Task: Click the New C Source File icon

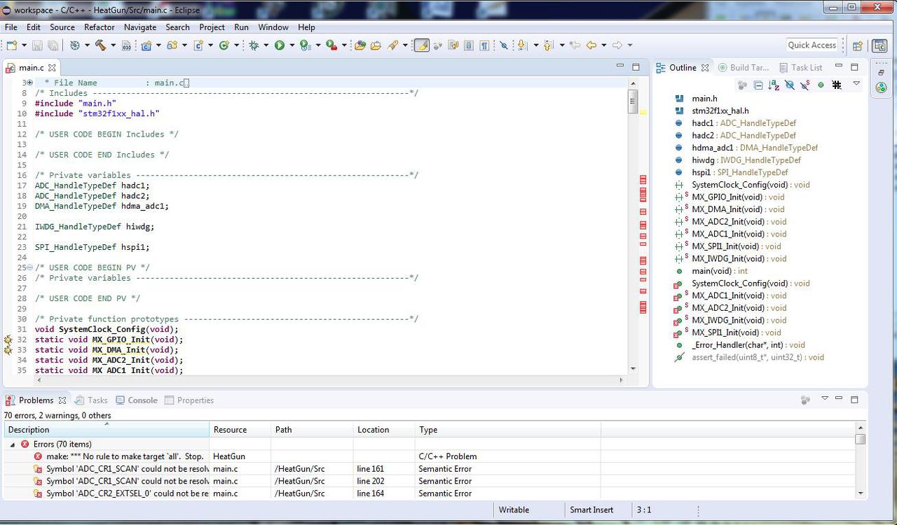Action: coord(198,45)
